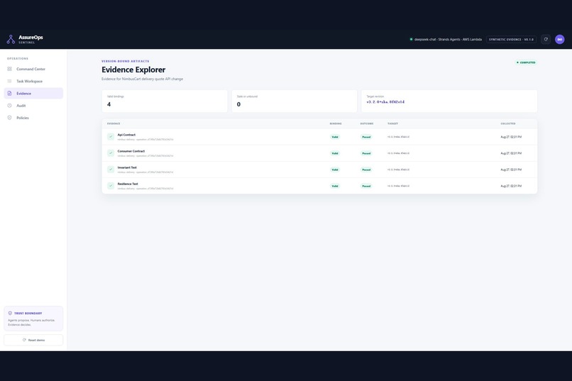The image size is (572, 381).
Task: Click the Audit clock icon
Action: click(9, 106)
